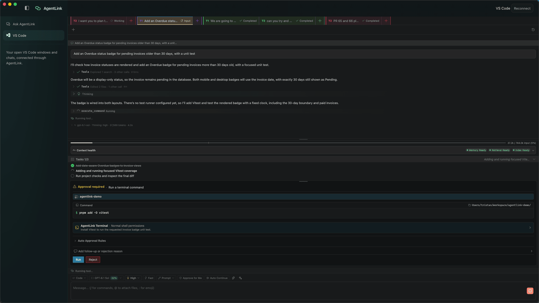Click the original prompt message box
The width and height of the screenshot is (539, 303).
tap(303, 54)
